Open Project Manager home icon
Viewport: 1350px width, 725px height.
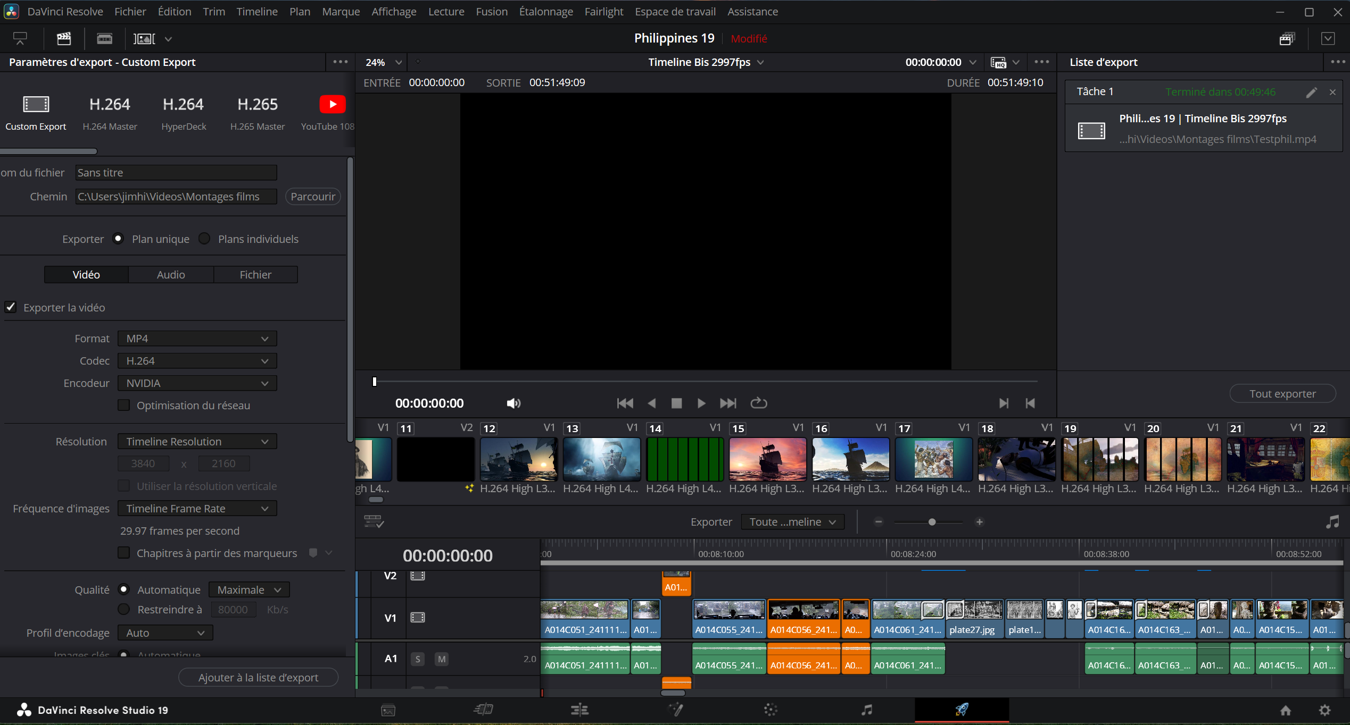coord(1286,710)
